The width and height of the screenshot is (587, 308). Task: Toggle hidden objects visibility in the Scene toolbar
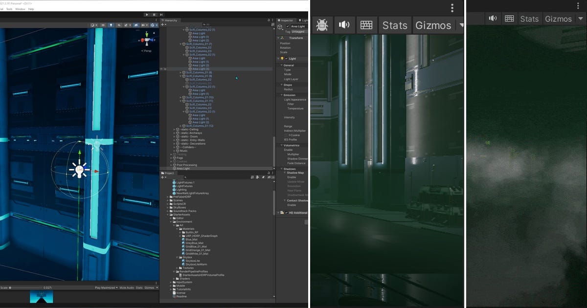pyautogui.click(x=136, y=25)
